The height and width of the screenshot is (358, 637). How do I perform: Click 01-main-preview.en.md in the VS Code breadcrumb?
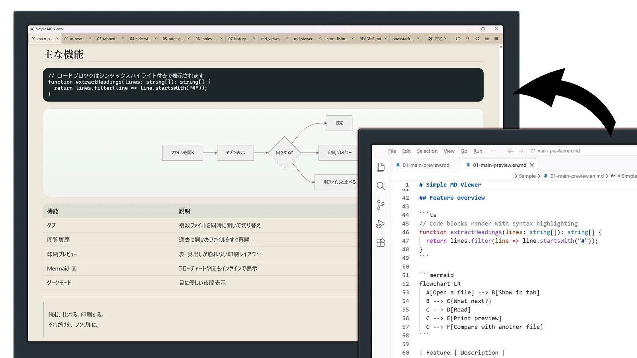pyautogui.click(x=577, y=176)
